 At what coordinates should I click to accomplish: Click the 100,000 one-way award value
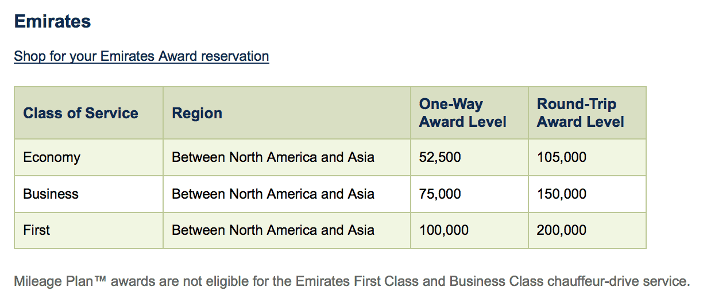(x=444, y=230)
